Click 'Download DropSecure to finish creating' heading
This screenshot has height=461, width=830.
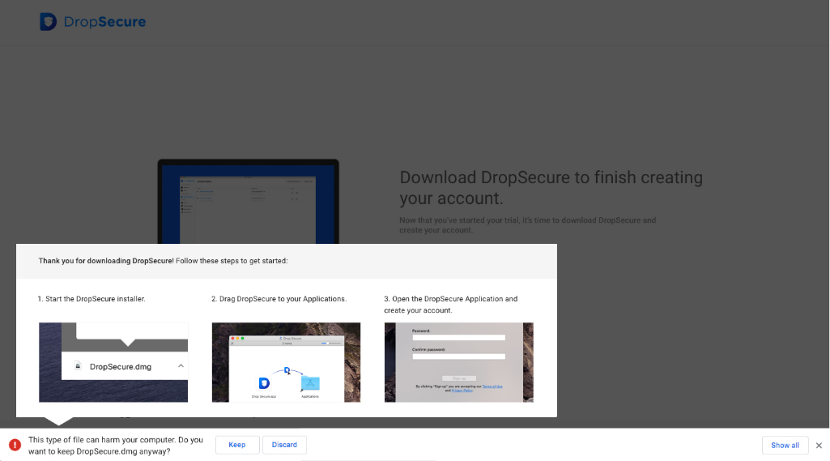551,188
